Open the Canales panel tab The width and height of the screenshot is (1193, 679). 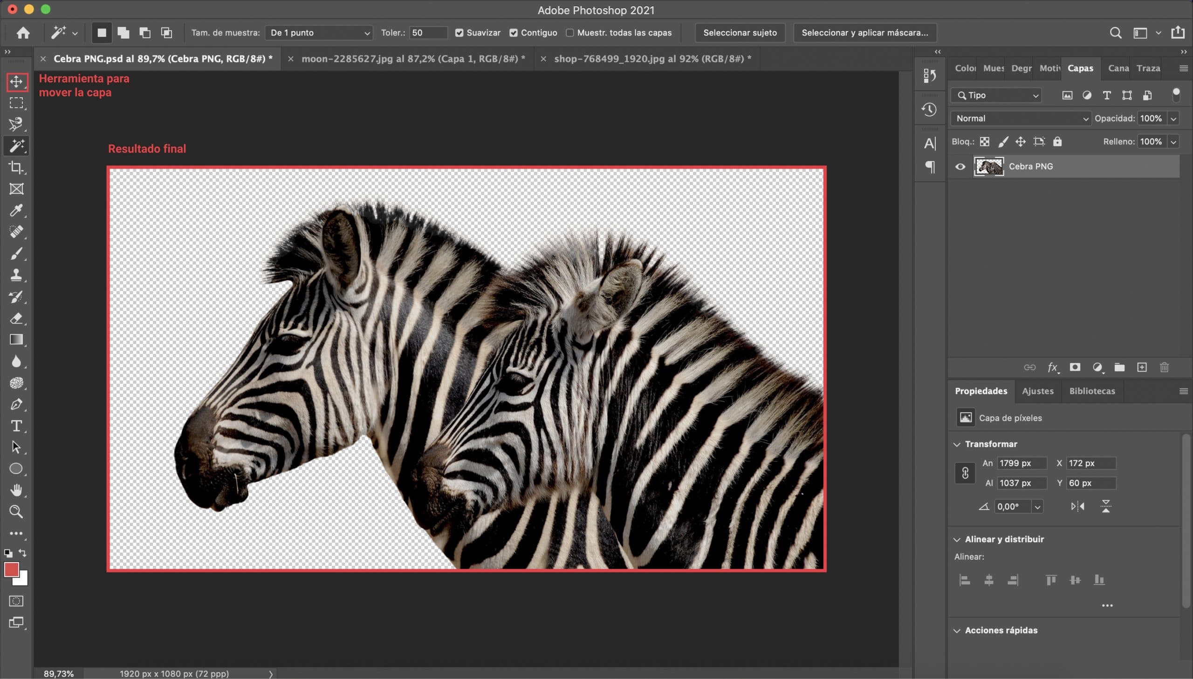coord(1118,68)
